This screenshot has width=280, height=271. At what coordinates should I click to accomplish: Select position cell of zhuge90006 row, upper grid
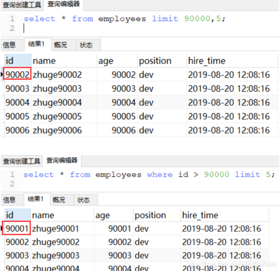(162, 130)
